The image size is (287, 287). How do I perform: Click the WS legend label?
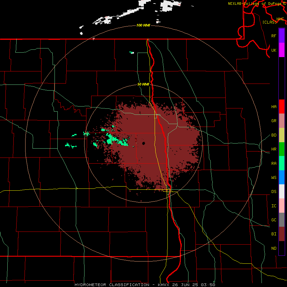[x=274, y=178]
